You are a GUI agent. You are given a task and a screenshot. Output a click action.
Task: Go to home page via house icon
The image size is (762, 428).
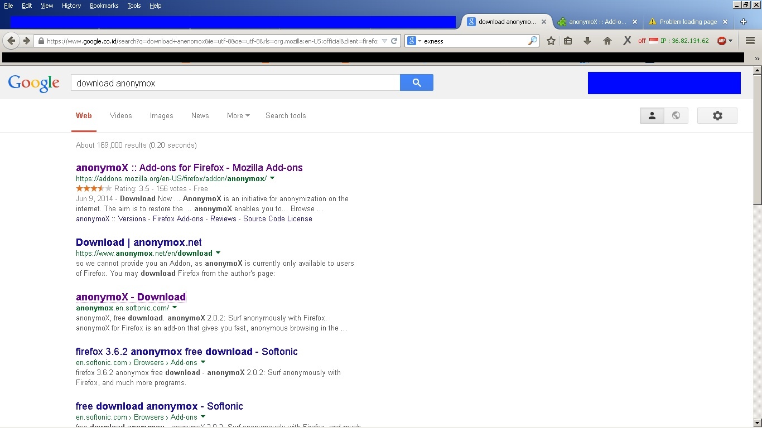point(607,41)
